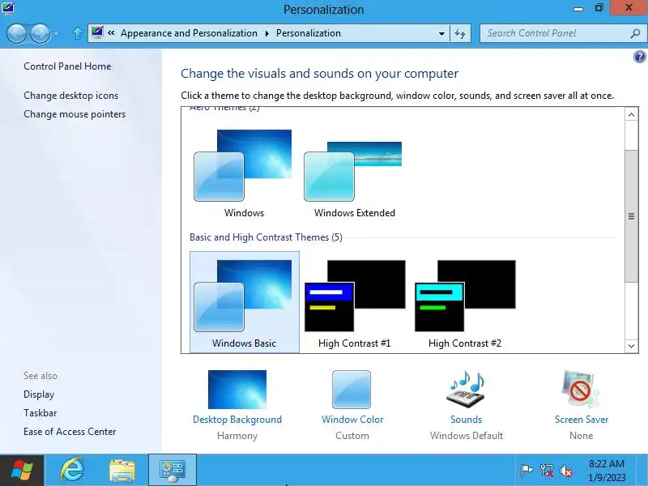This screenshot has height=486, width=648.
Task: Open File Explorer from taskbar
Action: click(x=122, y=471)
